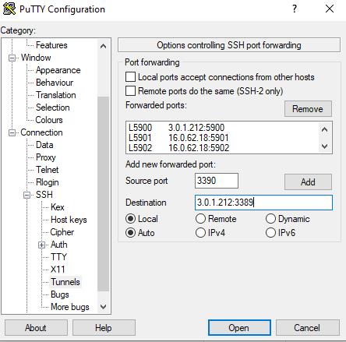Expand the Auth tree node
346x342 pixels.
[41, 245]
